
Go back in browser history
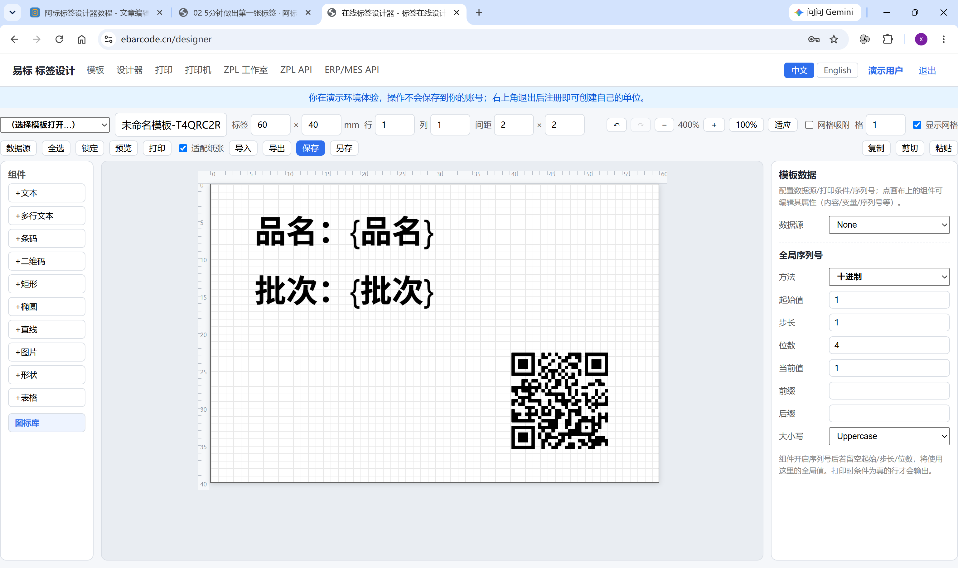pos(14,39)
